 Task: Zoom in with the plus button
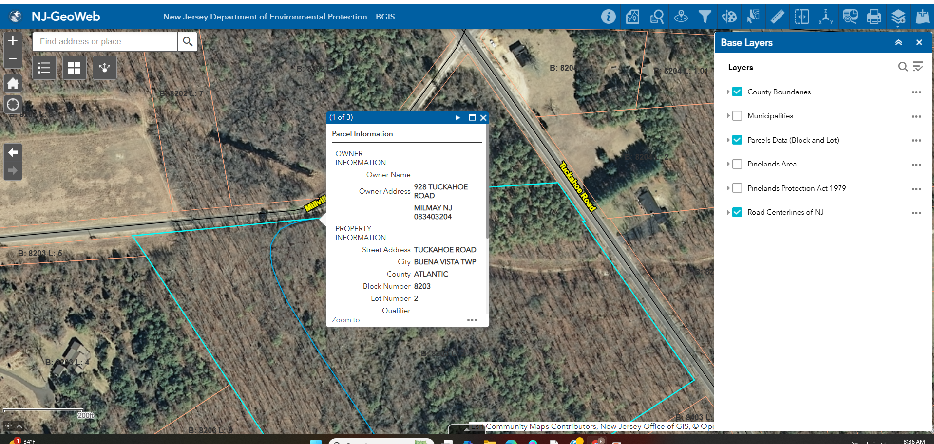pos(13,40)
